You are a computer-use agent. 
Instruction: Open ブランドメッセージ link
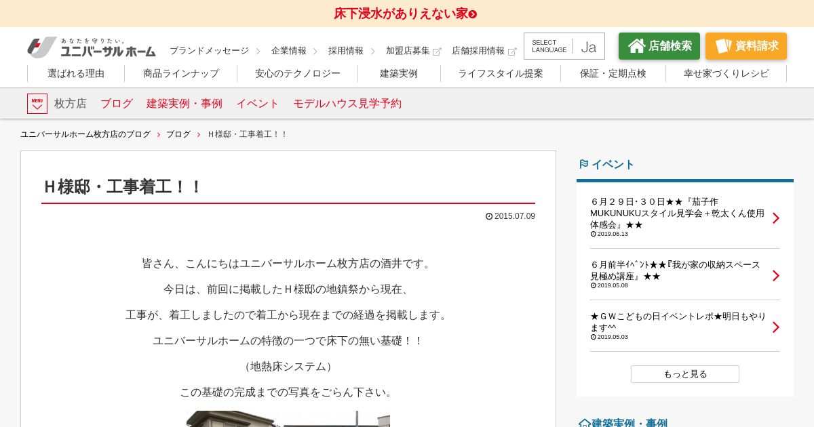[x=209, y=51]
